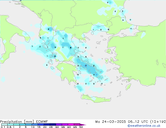
Task: Click the "ECMWF" model label
Action: (x=42, y=122)
